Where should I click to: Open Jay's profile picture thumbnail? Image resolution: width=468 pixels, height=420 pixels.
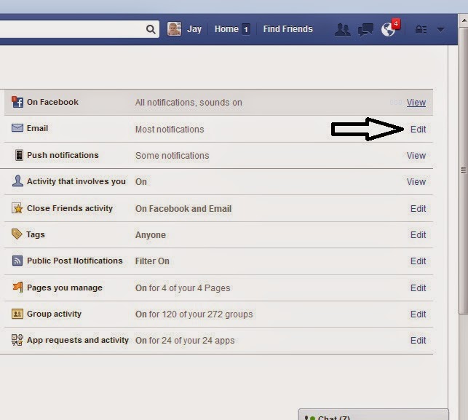[x=174, y=29]
